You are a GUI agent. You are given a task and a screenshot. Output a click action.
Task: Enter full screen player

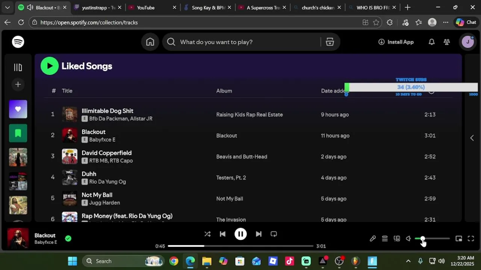pos(470,238)
